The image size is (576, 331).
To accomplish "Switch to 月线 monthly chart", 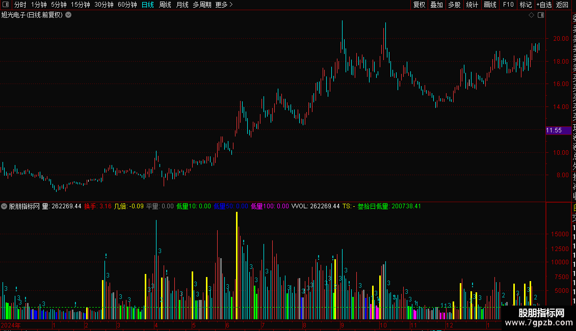I will (x=182, y=5).
